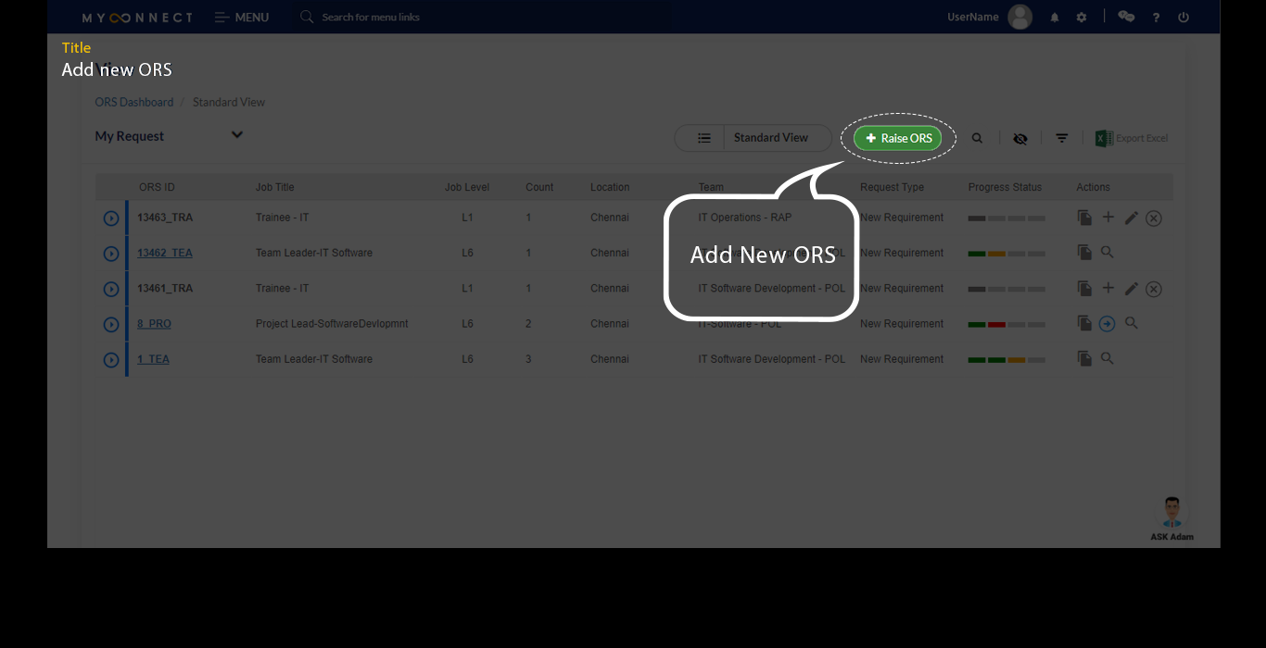Click the search icon beside Raise ORS
This screenshot has height=648, width=1266.
click(x=977, y=138)
